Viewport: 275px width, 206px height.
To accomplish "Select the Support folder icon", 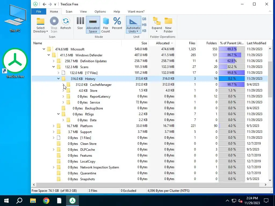I will [x=59, y=132].
